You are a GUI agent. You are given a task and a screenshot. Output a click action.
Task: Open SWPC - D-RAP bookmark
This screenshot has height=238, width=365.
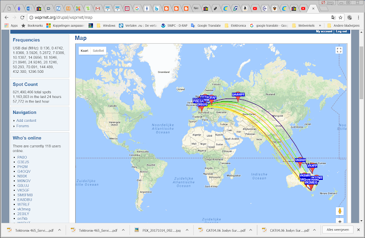pos(174,26)
